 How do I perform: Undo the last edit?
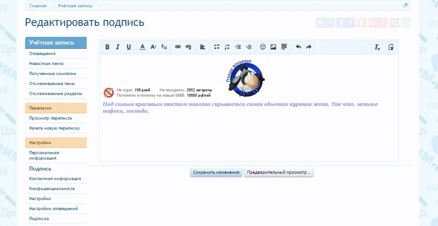pos(298,47)
